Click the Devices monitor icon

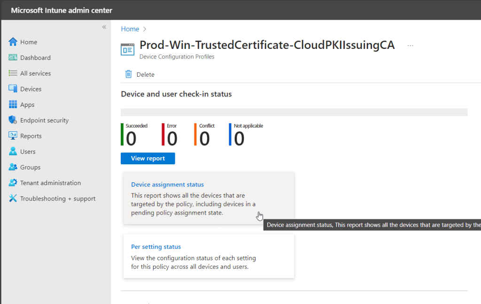tap(13, 89)
